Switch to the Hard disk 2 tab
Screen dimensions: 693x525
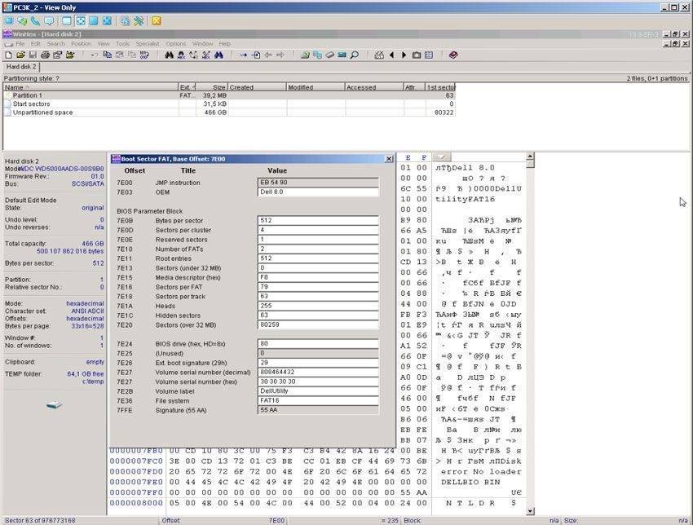tap(21, 67)
